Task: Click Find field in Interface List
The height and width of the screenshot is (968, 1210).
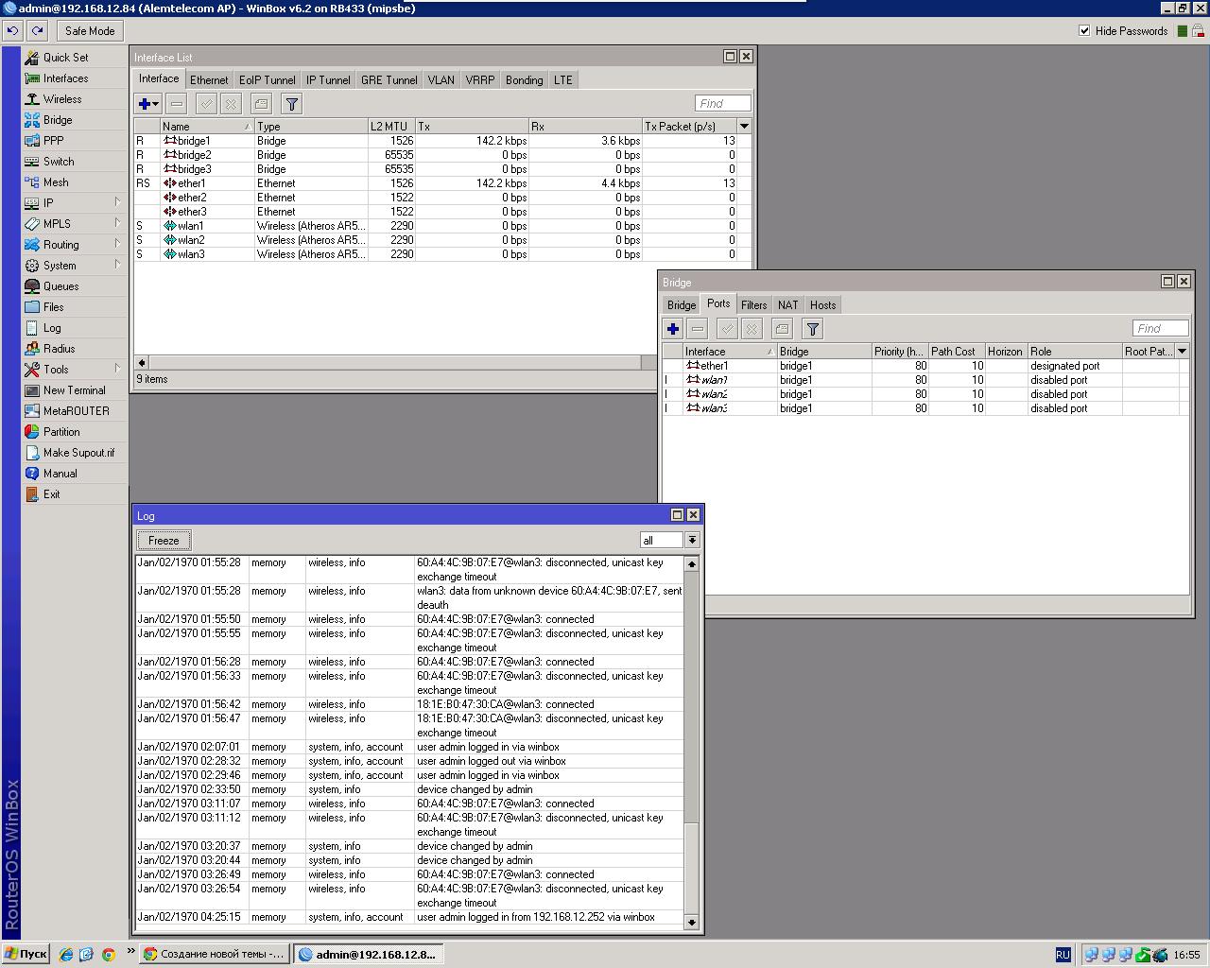Action: pyautogui.click(x=722, y=104)
